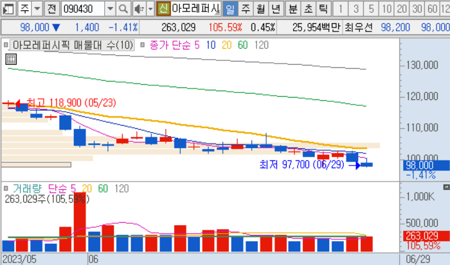Click the 98,200 best ask price
Screen dimensions: 450x265
click(395, 28)
